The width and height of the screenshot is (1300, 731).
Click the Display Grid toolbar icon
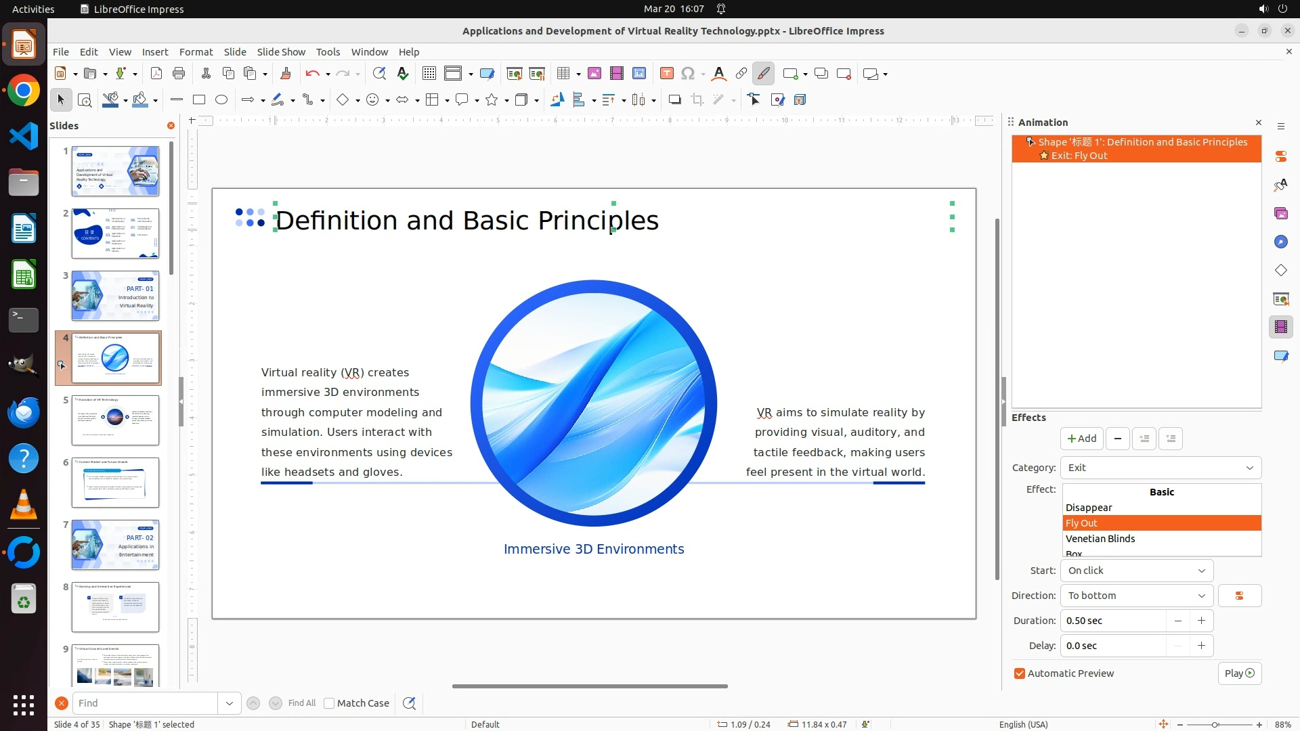tap(429, 74)
